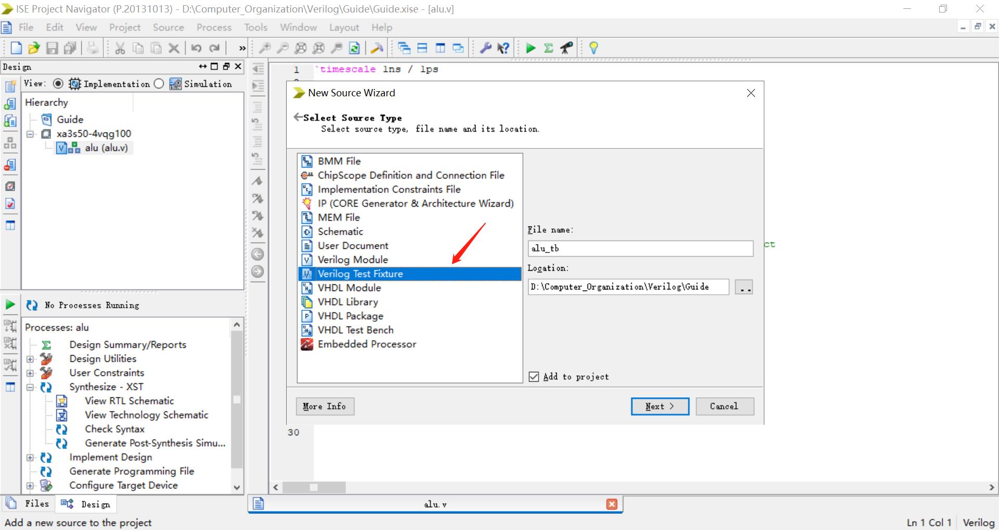Expand the User Constraints process node
The image size is (999, 530).
pyautogui.click(x=30, y=373)
